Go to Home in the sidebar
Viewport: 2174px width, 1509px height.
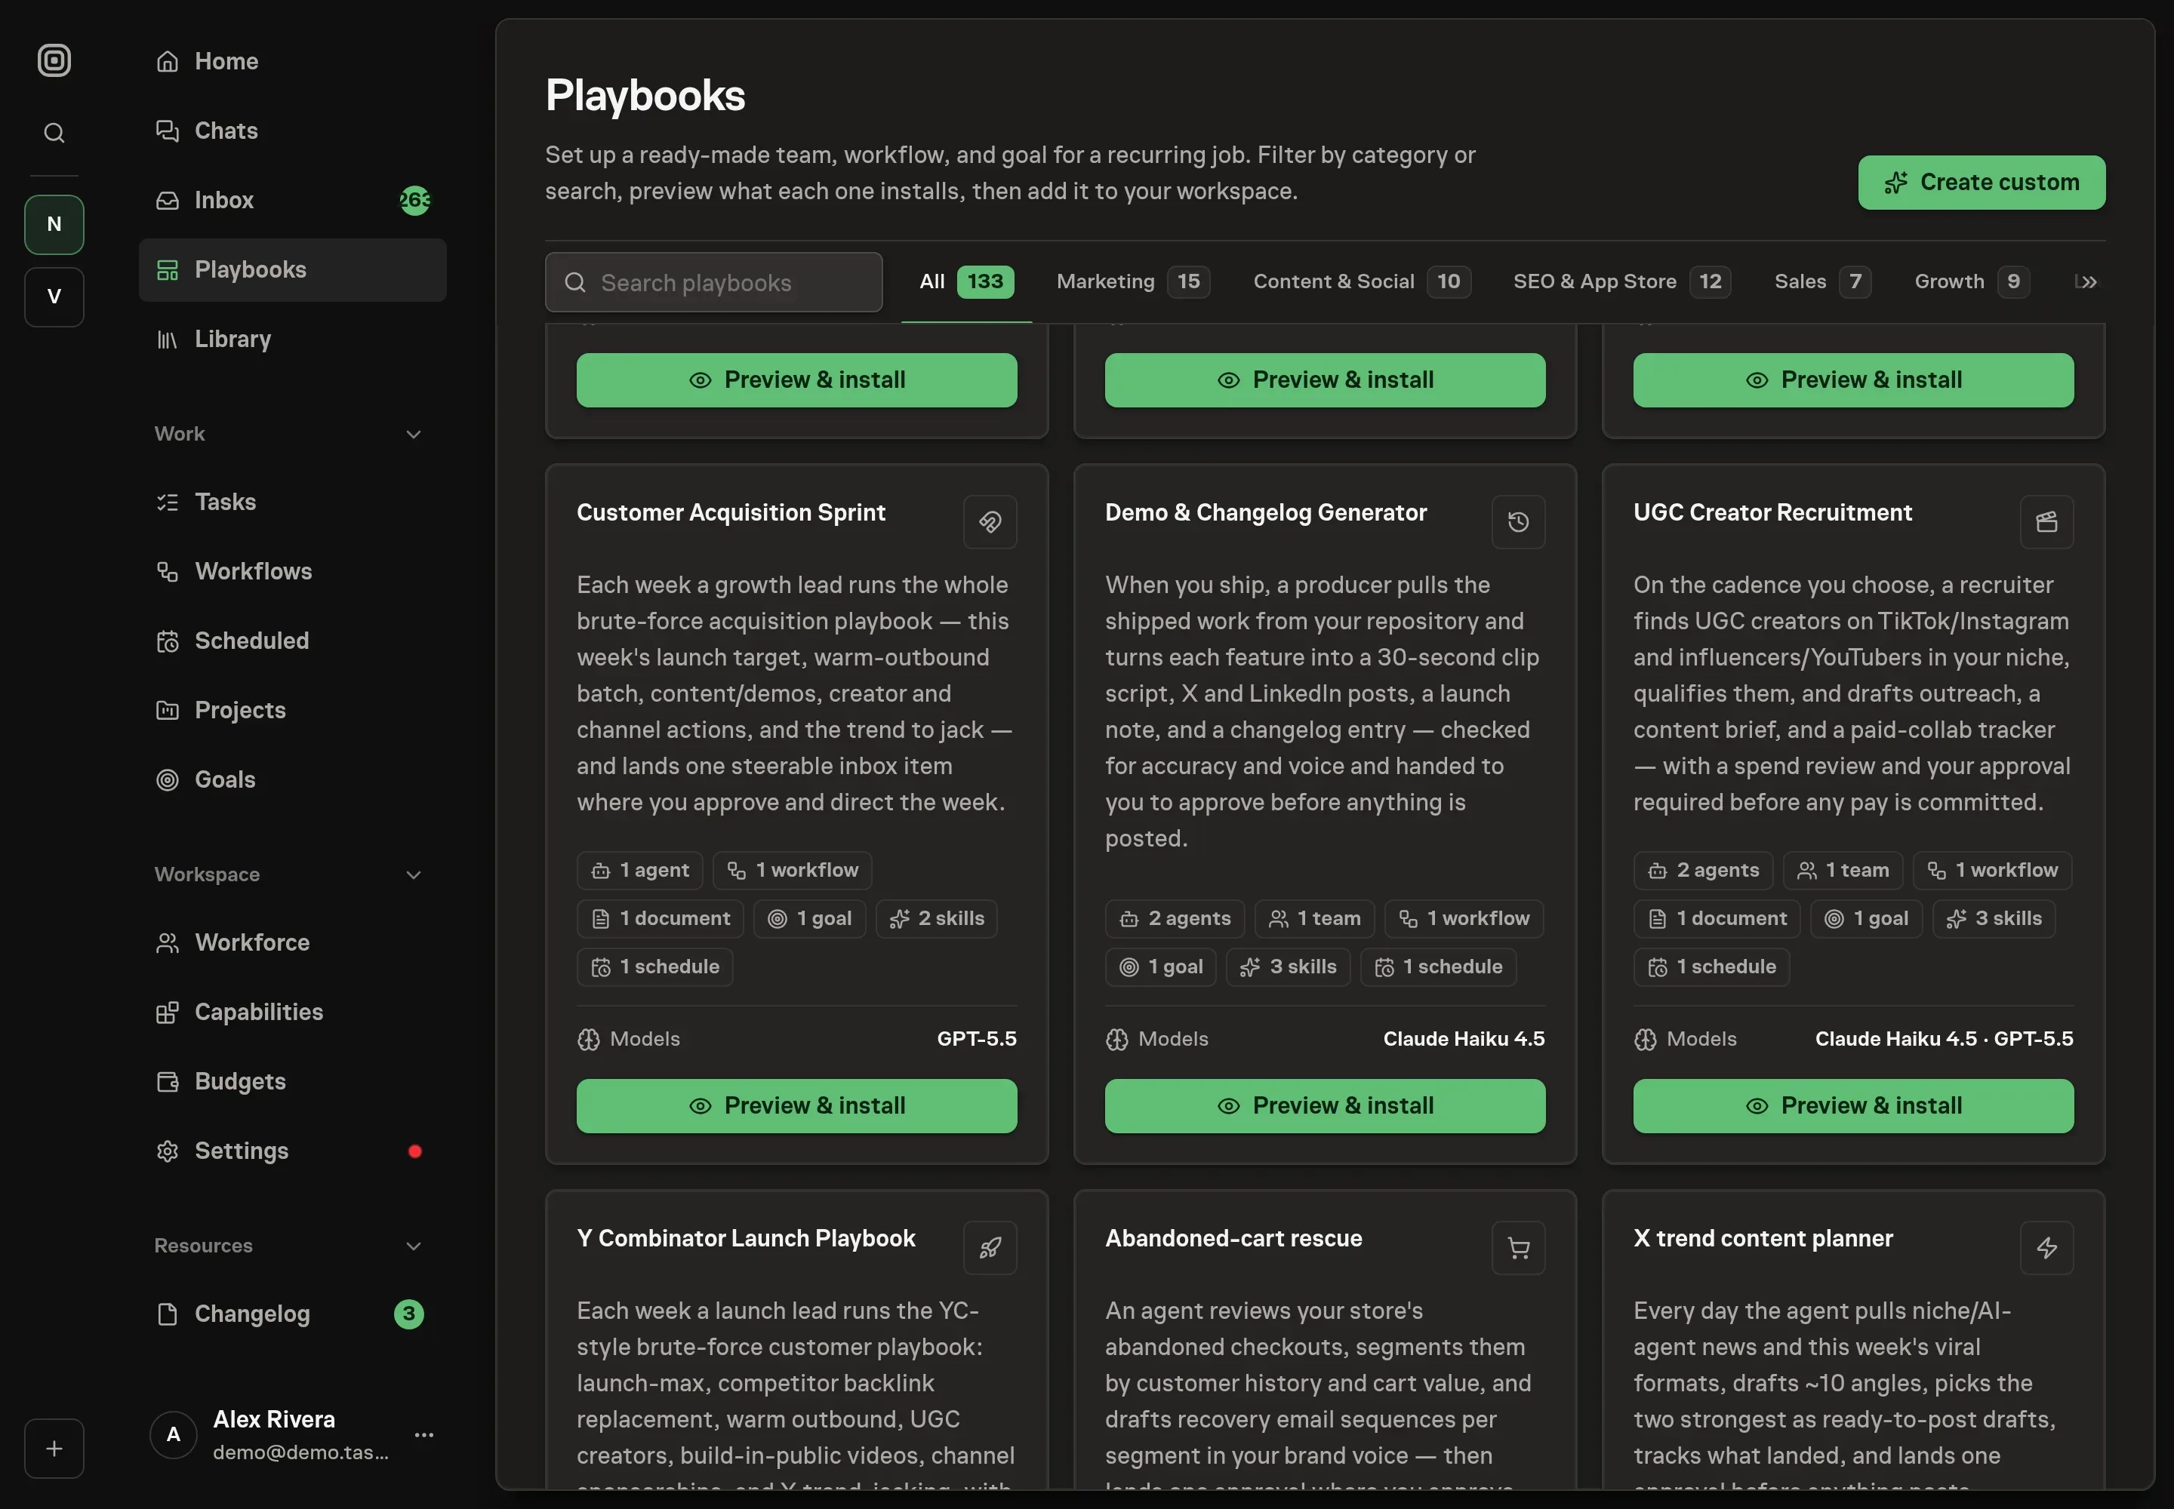tap(292, 61)
